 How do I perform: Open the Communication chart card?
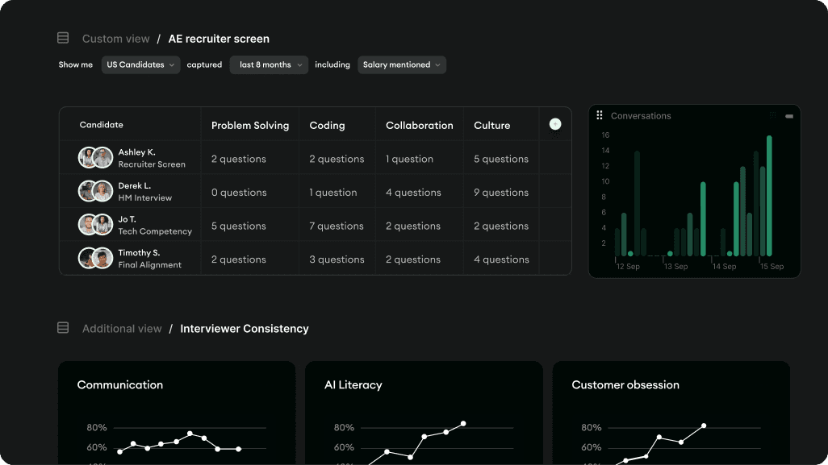pyautogui.click(x=177, y=413)
